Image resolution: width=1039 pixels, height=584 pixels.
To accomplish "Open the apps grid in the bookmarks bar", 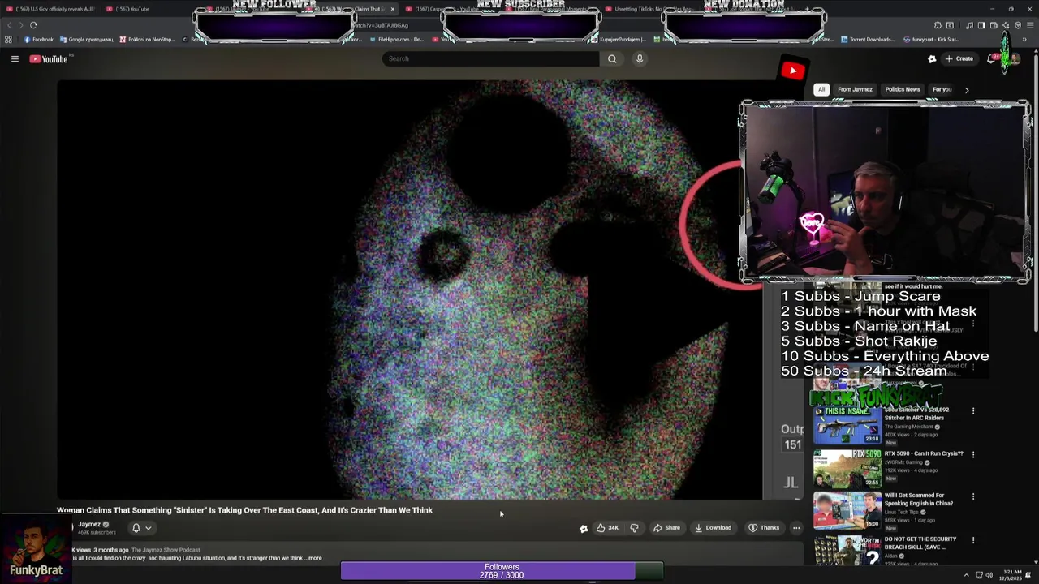I will [x=8, y=39].
